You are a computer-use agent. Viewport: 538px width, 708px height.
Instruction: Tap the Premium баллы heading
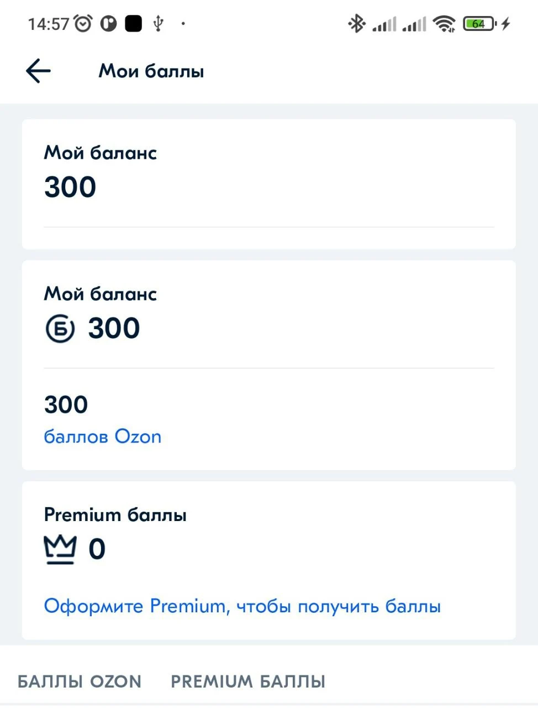(115, 515)
